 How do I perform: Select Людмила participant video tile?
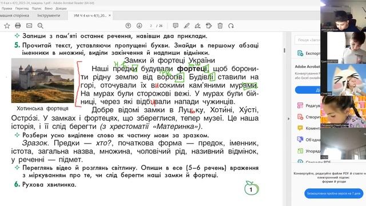343,112
